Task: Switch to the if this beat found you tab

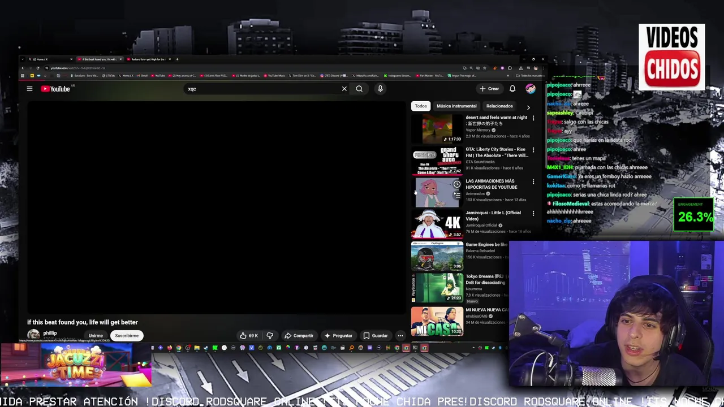Action: coord(100,59)
